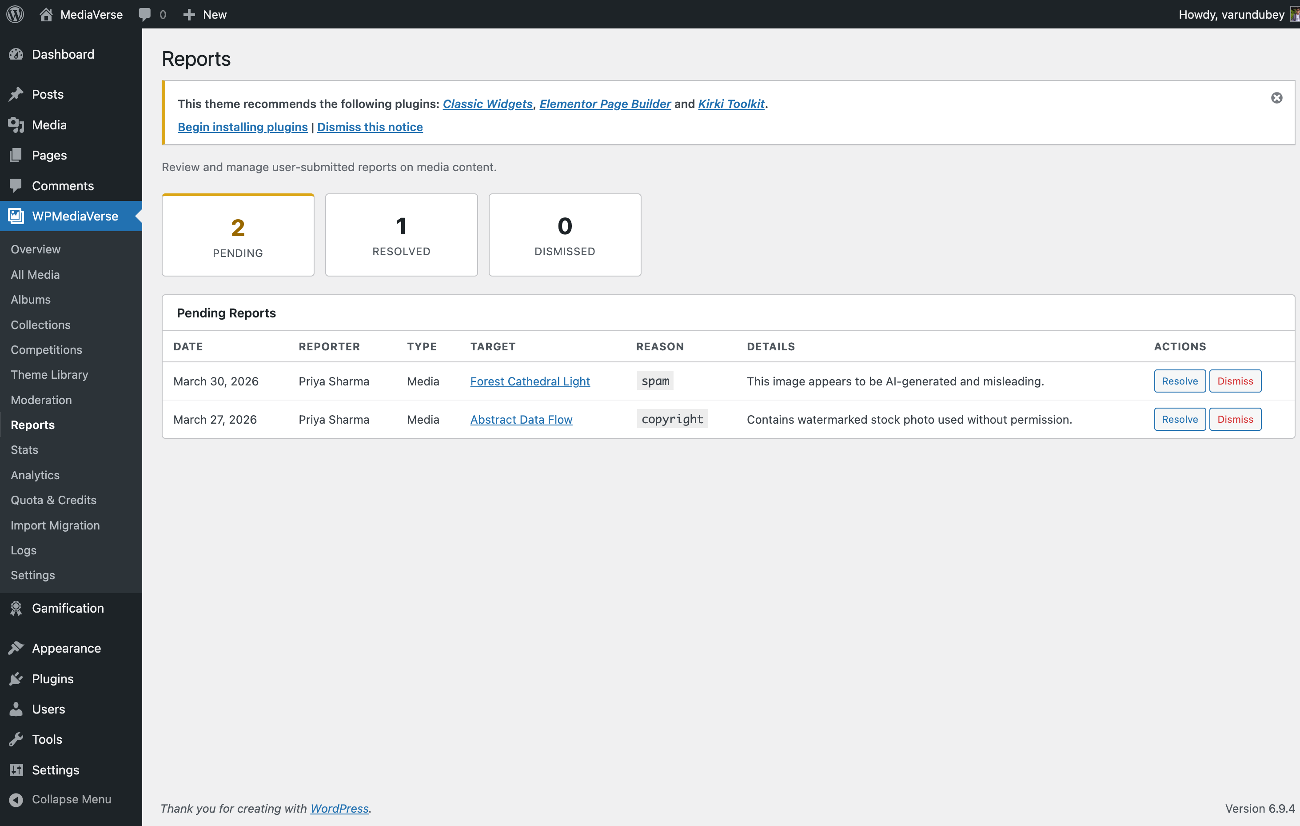Open Appearance via its brush icon
Image resolution: width=1300 pixels, height=826 pixels.
pyautogui.click(x=16, y=648)
